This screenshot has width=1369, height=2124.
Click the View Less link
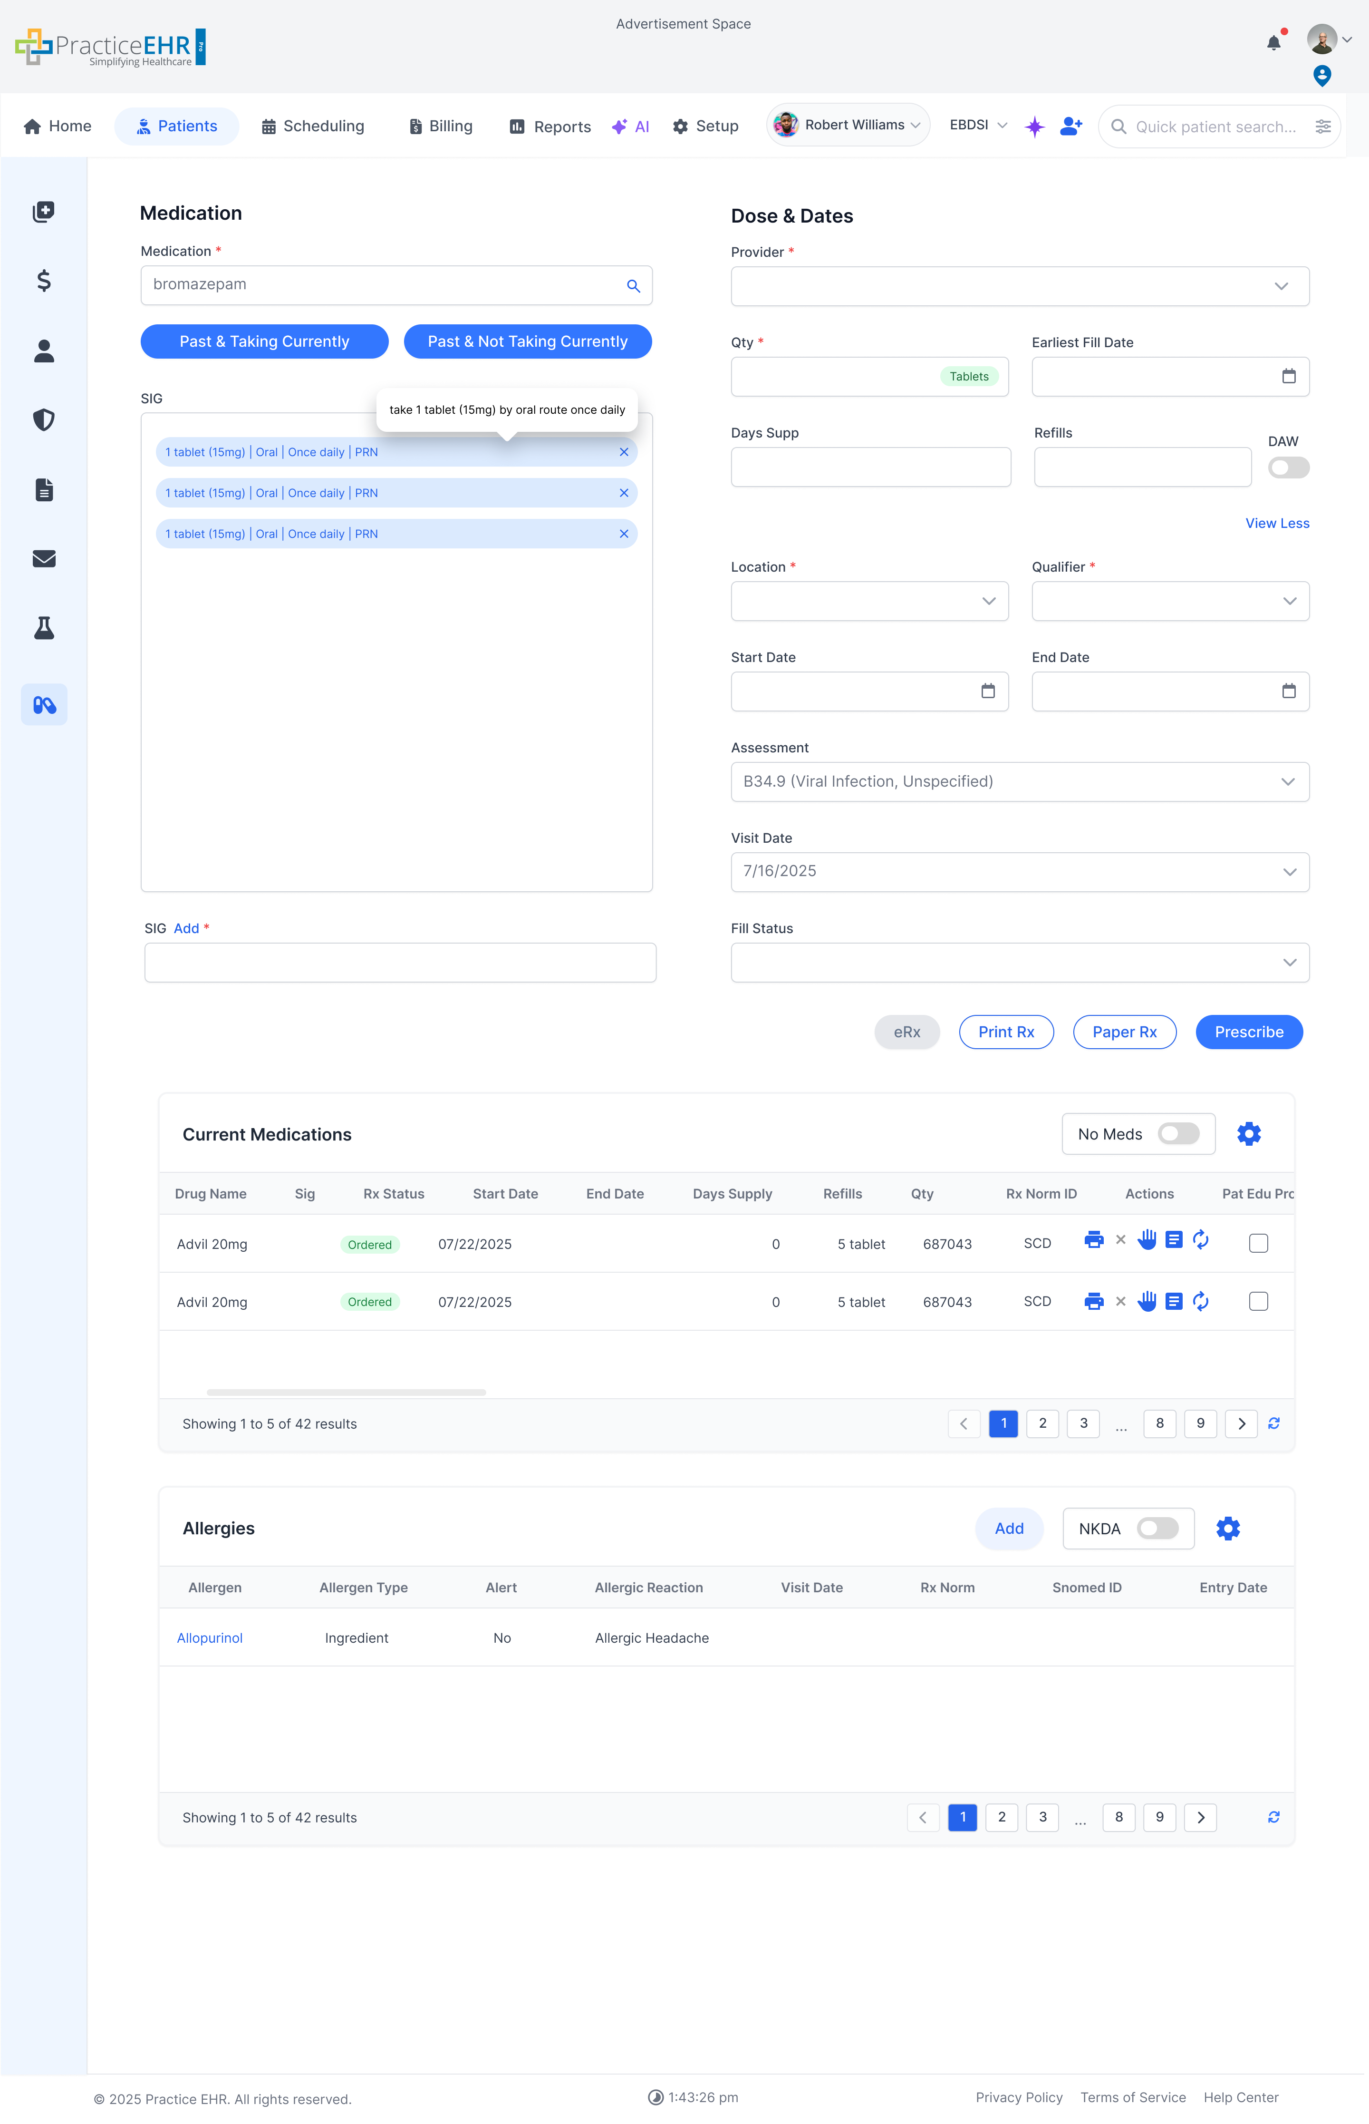click(x=1277, y=523)
